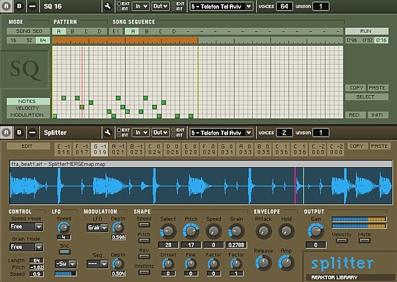
Task: Collapse SQ 16 panel with minus button
Action: (x=32, y=6)
